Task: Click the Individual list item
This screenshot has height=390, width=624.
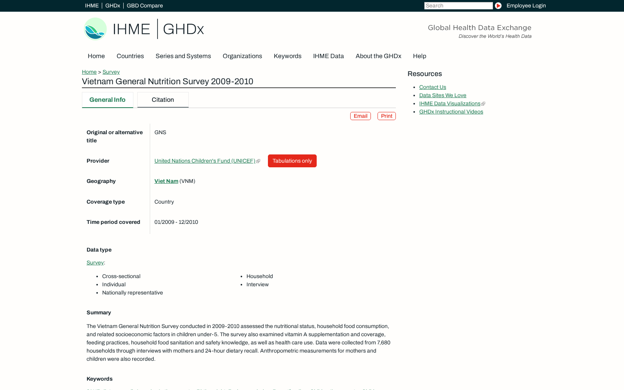Action: pos(114,284)
